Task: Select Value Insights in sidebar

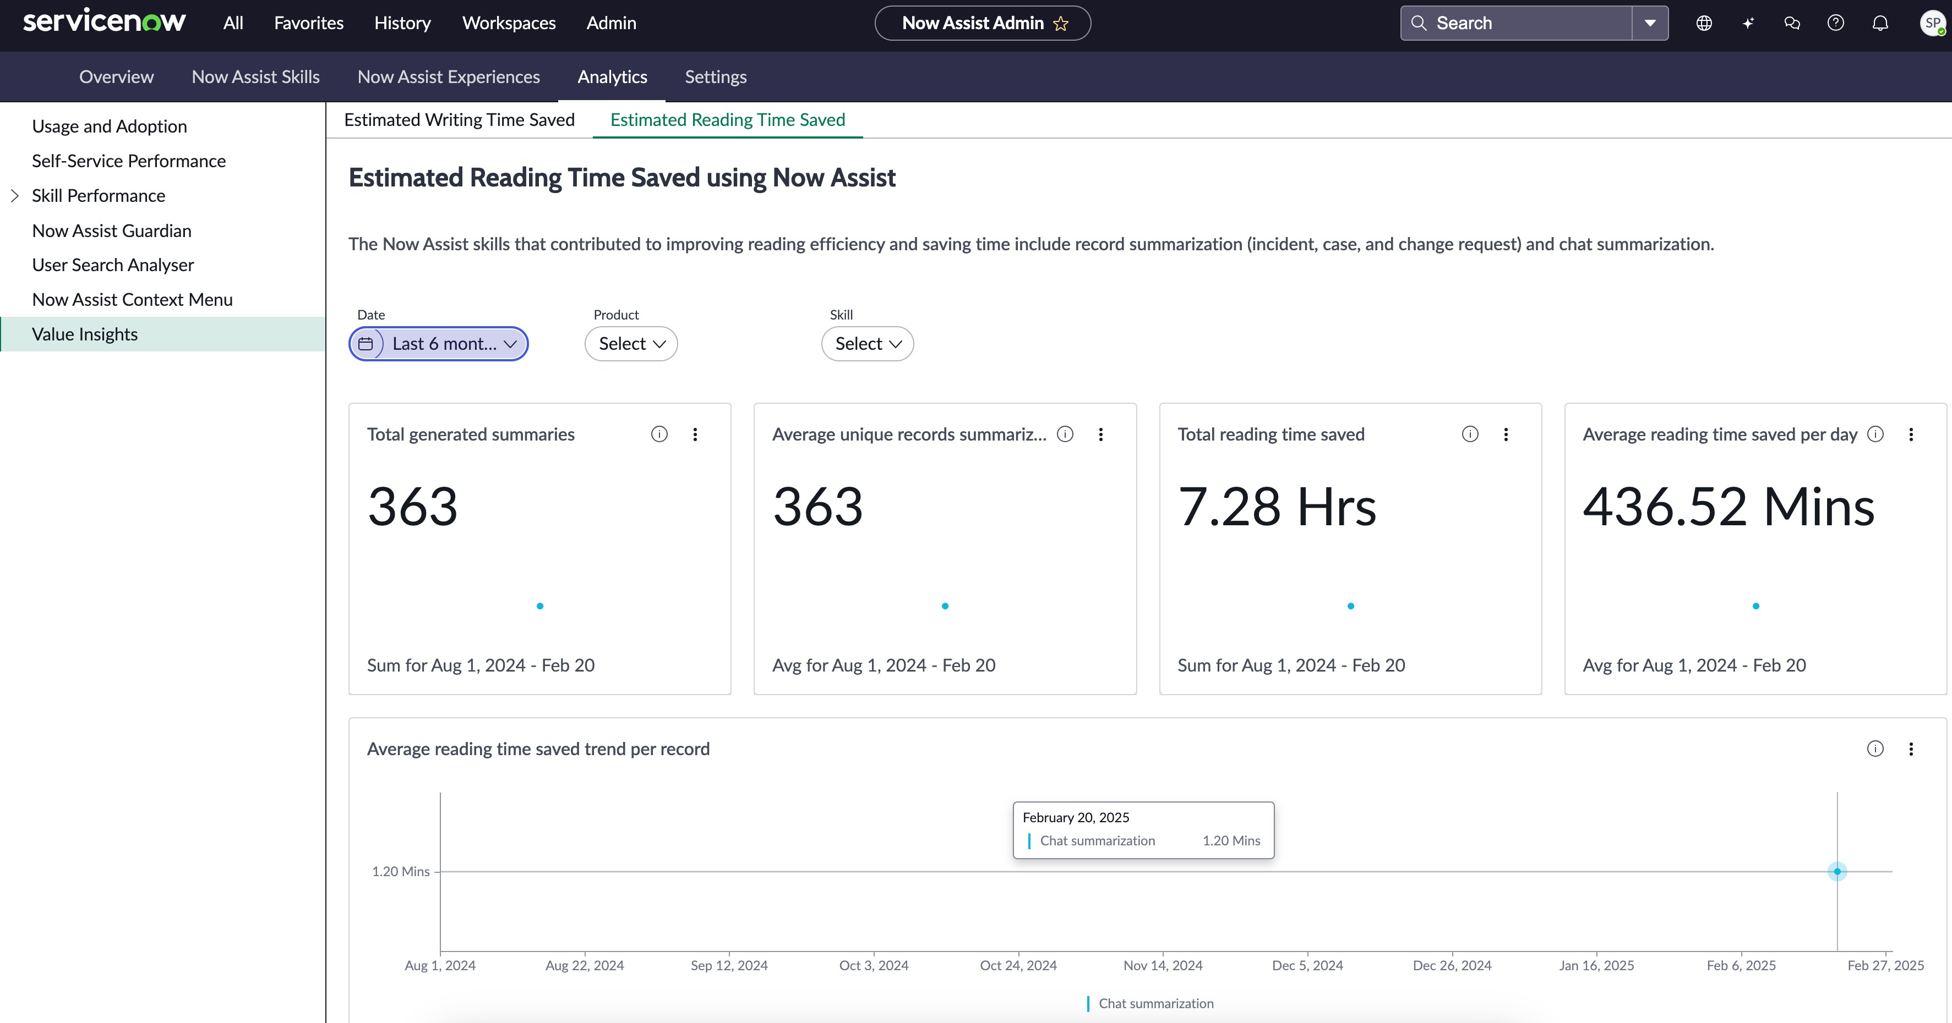Action: 163,334
